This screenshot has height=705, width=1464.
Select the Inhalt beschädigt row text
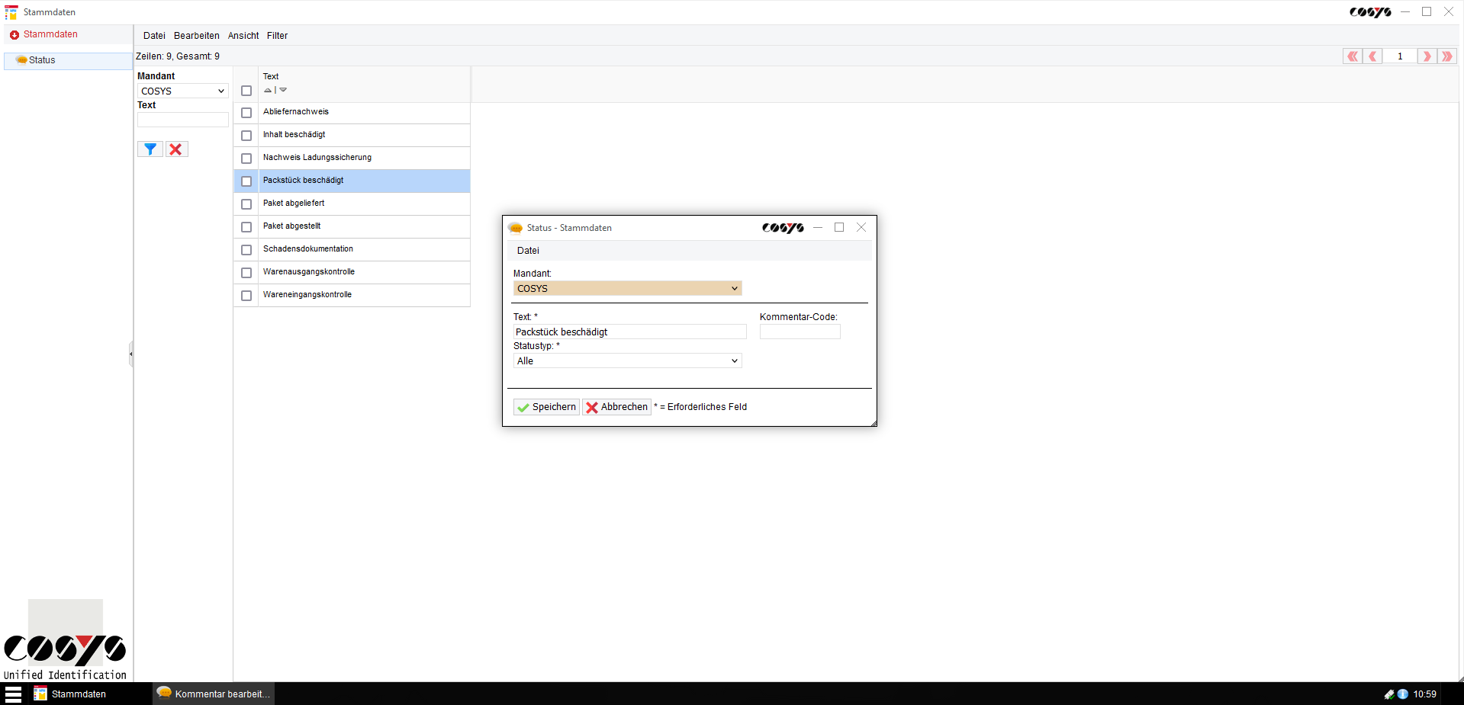(294, 135)
